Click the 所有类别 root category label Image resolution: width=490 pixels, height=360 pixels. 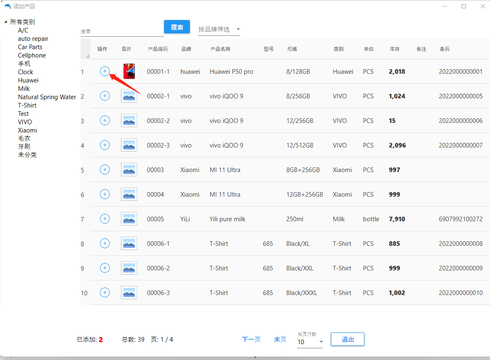coord(23,22)
